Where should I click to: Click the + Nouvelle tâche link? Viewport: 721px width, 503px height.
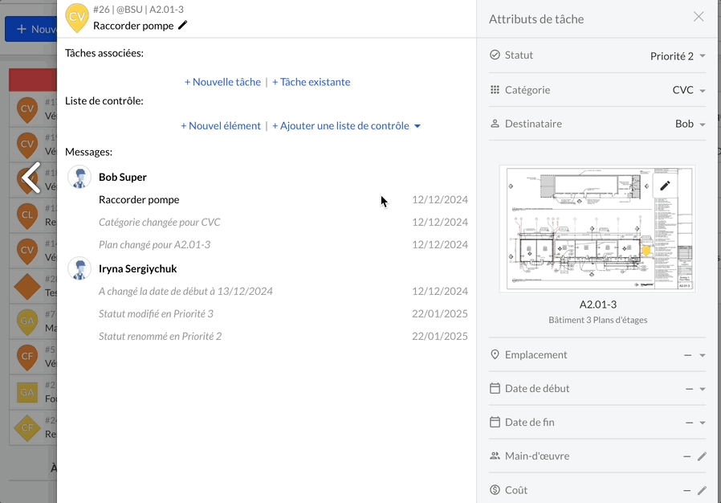tap(222, 82)
